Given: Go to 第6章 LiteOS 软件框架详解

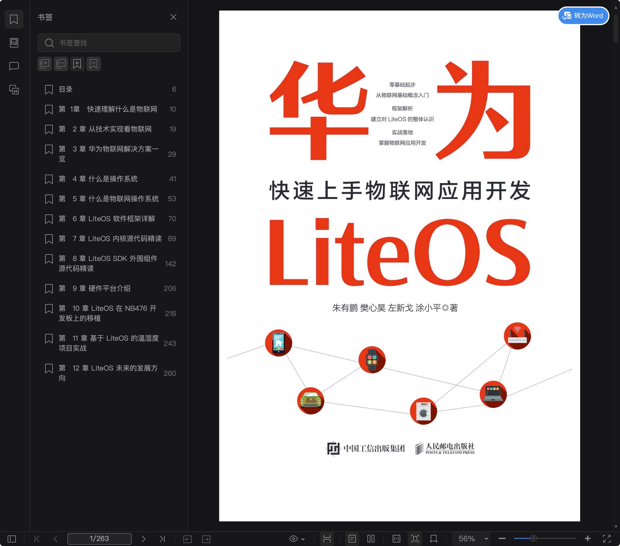Looking at the screenshot, I should (x=109, y=219).
